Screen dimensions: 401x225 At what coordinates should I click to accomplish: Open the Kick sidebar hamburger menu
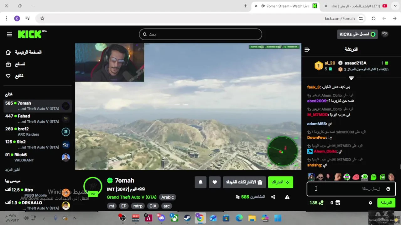[9, 34]
